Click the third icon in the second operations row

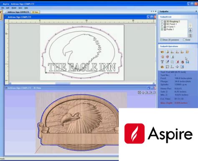point(173,57)
